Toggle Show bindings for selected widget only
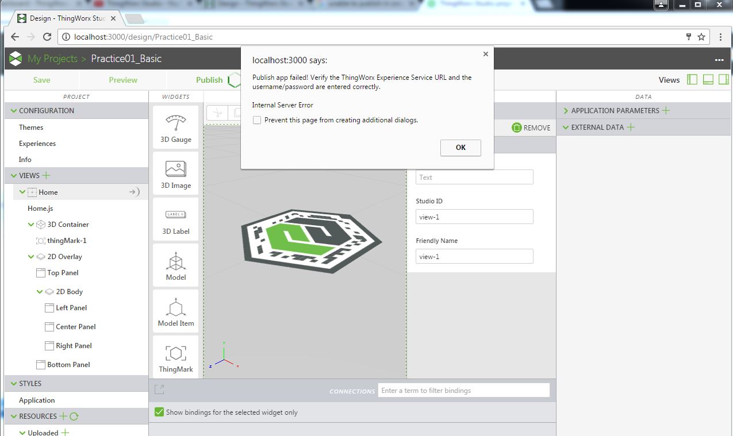 coord(159,412)
